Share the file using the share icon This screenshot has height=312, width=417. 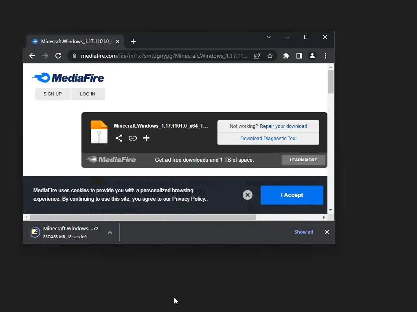pyautogui.click(x=119, y=138)
